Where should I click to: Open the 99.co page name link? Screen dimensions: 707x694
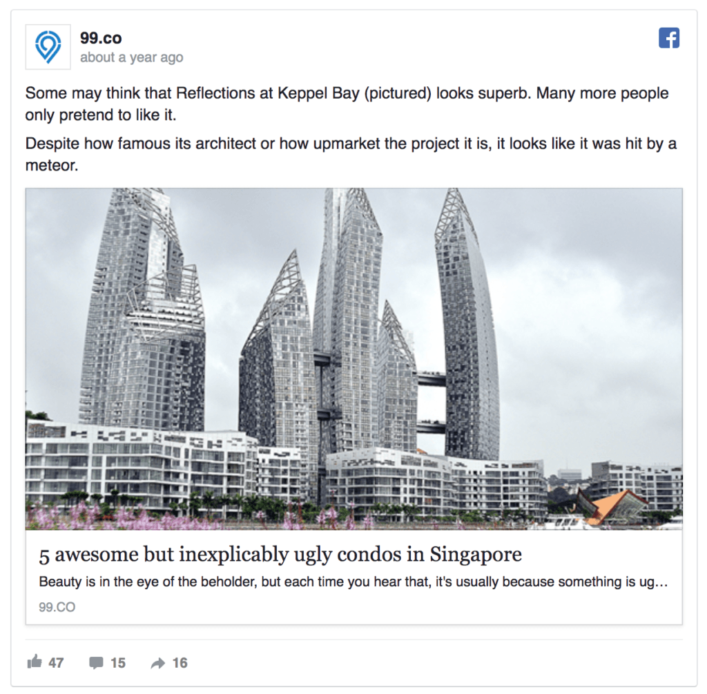coord(101,38)
